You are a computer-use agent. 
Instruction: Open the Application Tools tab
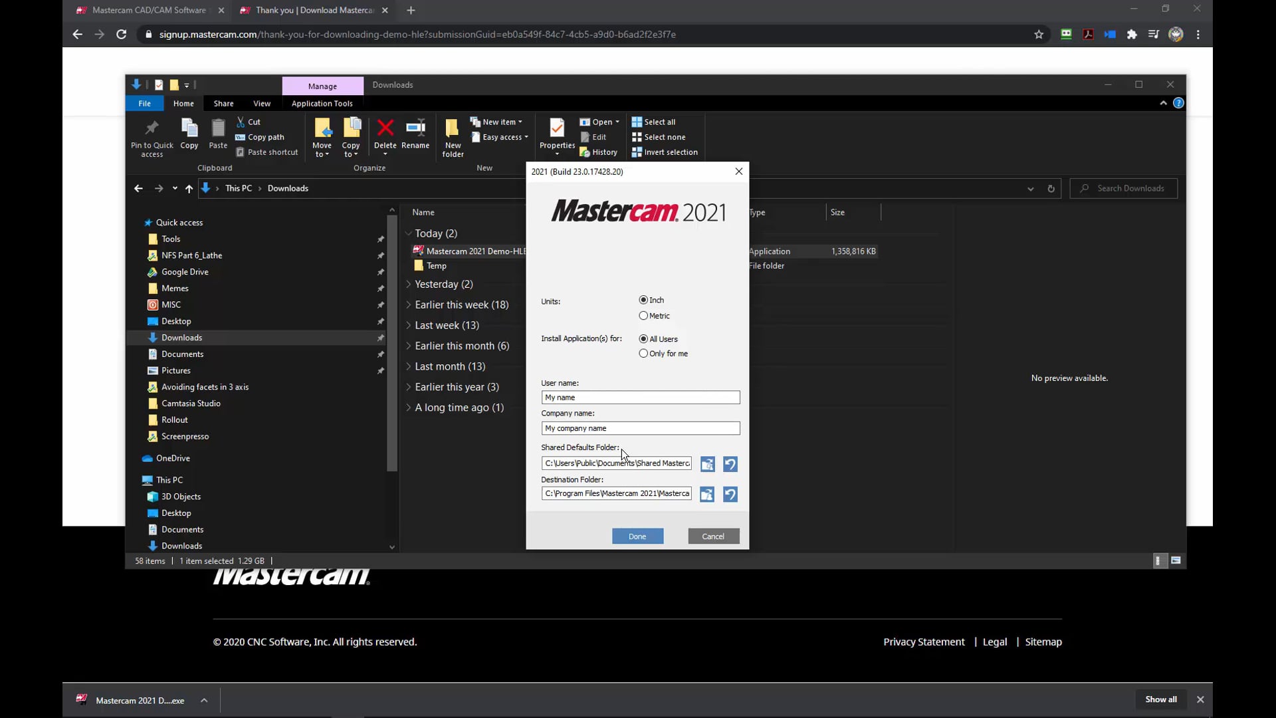coord(322,103)
